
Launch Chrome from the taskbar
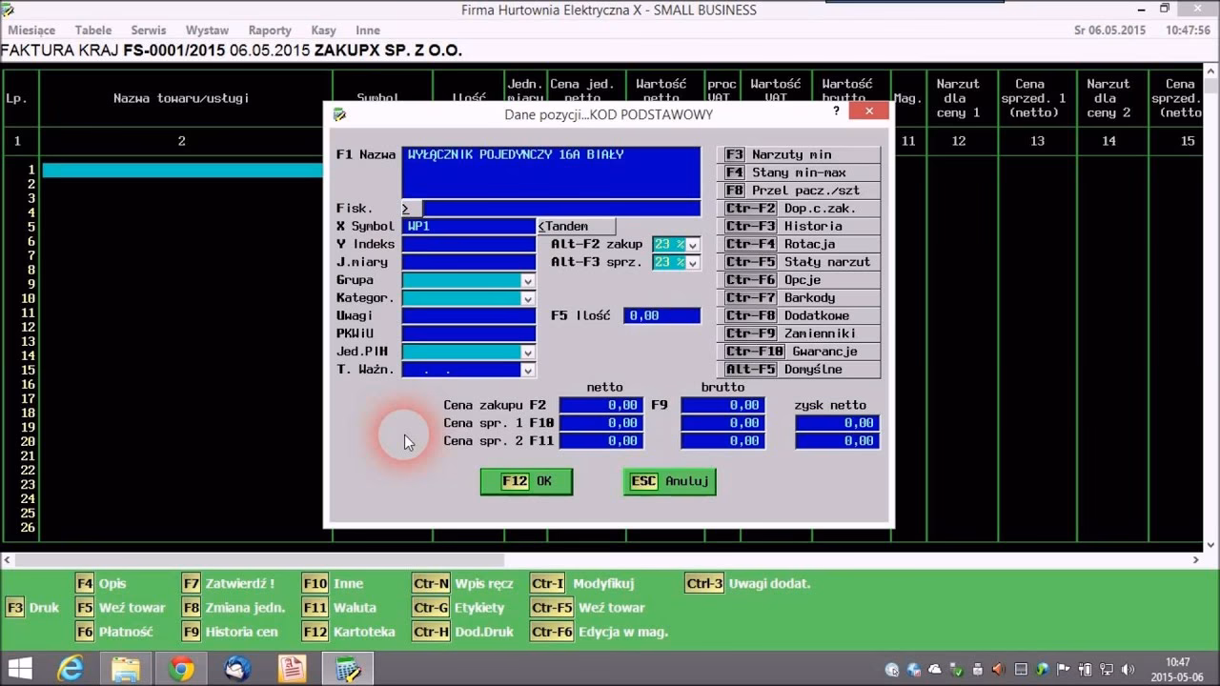click(182, 669)
